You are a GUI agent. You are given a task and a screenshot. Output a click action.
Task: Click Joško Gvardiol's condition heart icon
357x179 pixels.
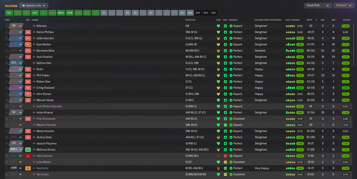[x=218, y=38]
